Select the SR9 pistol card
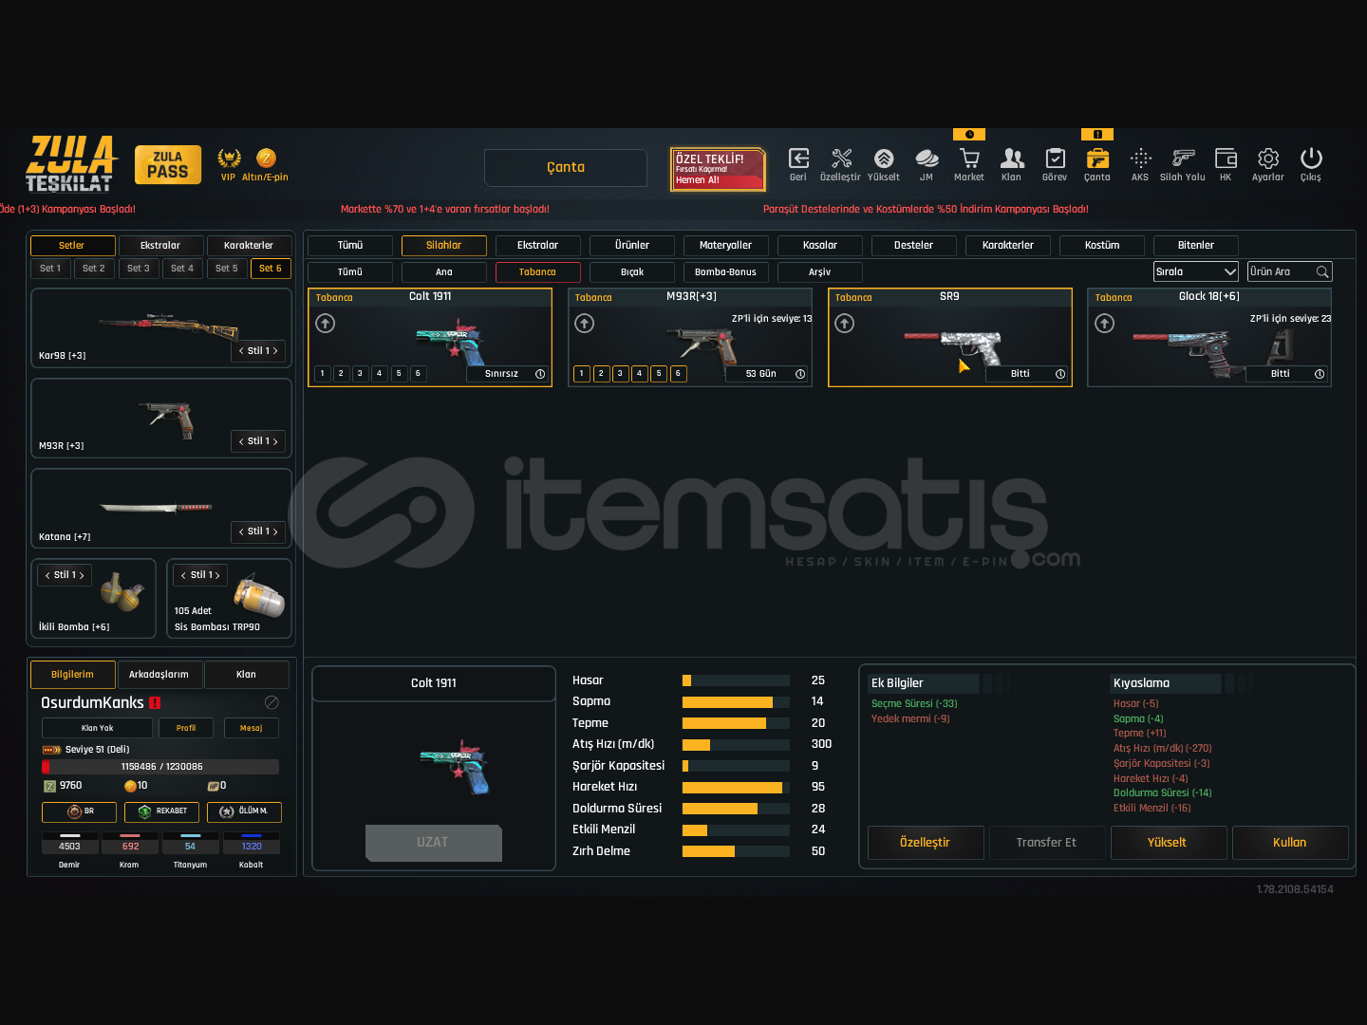The width and height of the screenshot is (1367, 1025). click(x=950, y=338)
